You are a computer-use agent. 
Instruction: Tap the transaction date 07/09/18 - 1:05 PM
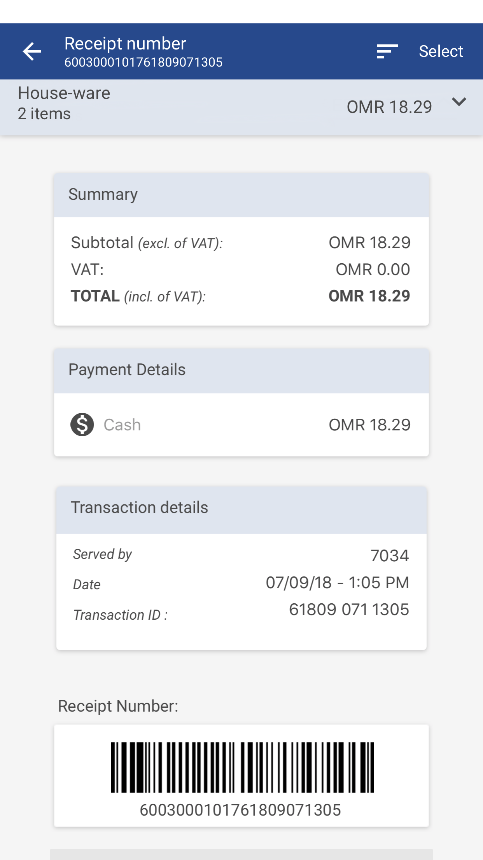(x=337, y=583)
